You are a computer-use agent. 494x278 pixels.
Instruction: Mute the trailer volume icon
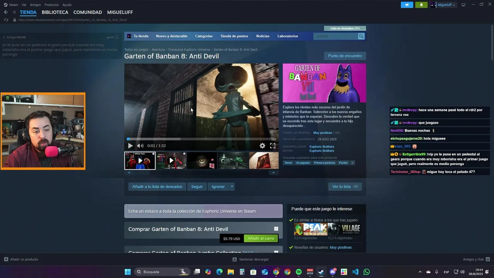pyautogui.click(x=140, y=146)
